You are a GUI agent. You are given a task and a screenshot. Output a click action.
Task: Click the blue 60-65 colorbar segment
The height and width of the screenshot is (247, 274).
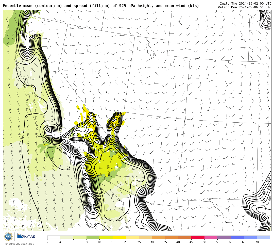[237, 237]
